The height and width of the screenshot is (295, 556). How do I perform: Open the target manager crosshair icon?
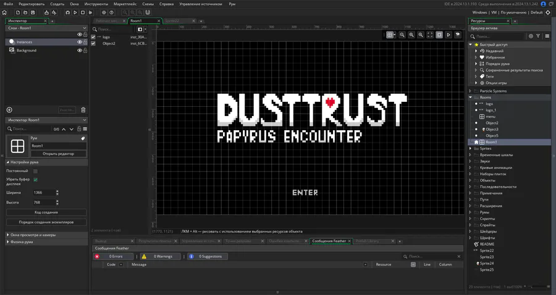(548, 12)
